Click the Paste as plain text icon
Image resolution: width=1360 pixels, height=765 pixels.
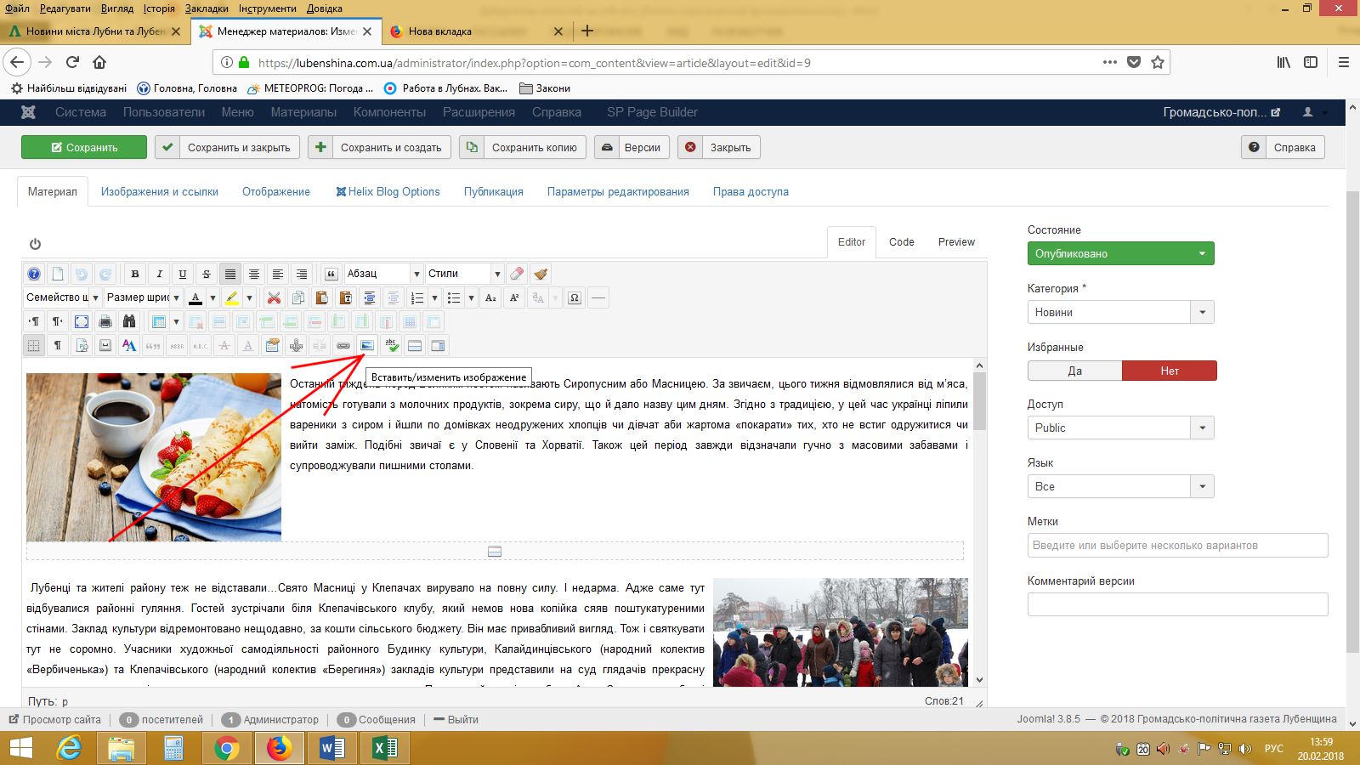tap(345, 297)
